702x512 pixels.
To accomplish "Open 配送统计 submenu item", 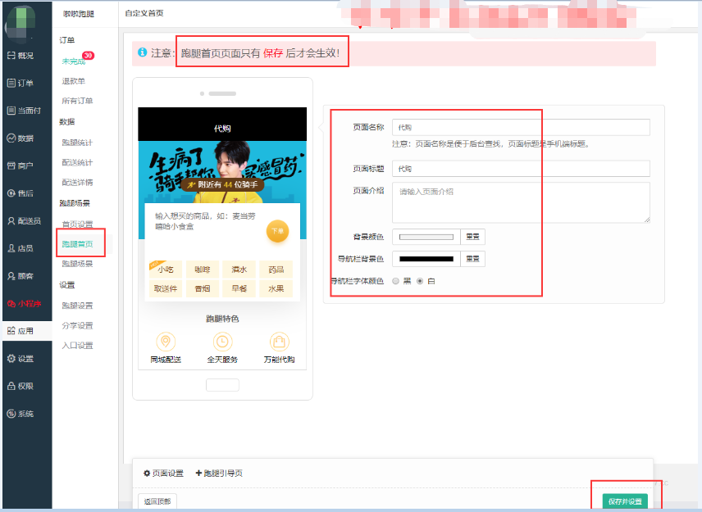I will coord(77,162).
